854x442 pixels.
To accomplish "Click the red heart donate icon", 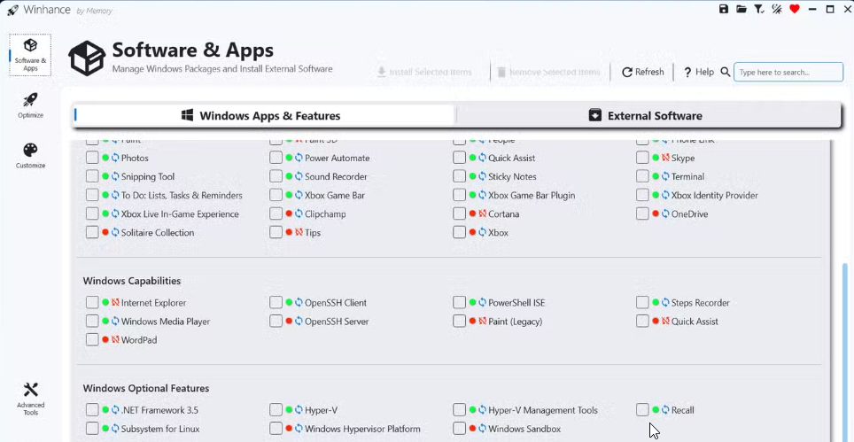I will [794, 9].
